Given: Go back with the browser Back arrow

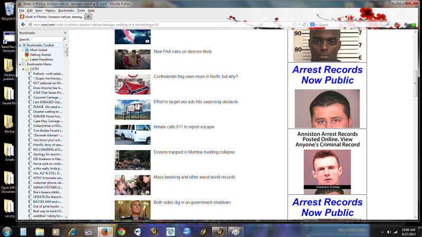Looking at the screenshot, I should pos(23,24).
